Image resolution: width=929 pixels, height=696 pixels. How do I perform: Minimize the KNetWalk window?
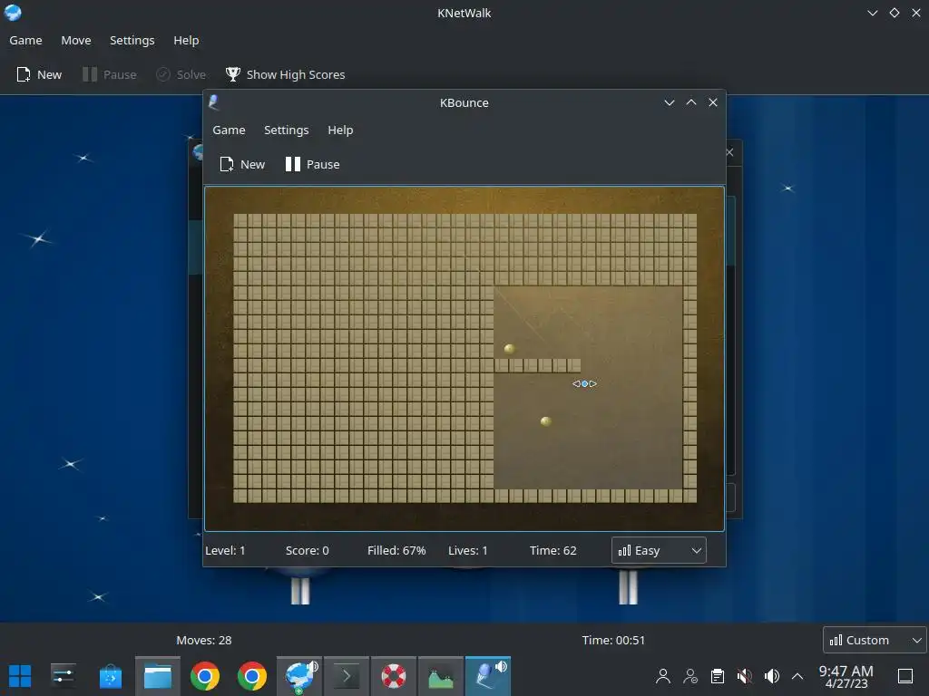[x=873, y=13]
